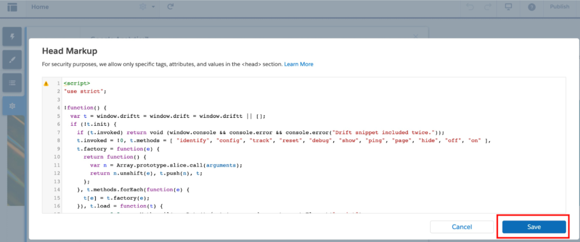Open the desktop view mode icon
This screenshot has width=580, height=242.
[508, 7]
